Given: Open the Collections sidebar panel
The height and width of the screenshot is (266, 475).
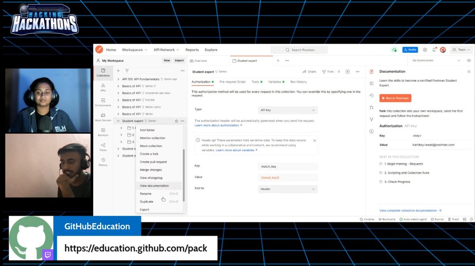Looking at the screenshot, I should [103, 72].
